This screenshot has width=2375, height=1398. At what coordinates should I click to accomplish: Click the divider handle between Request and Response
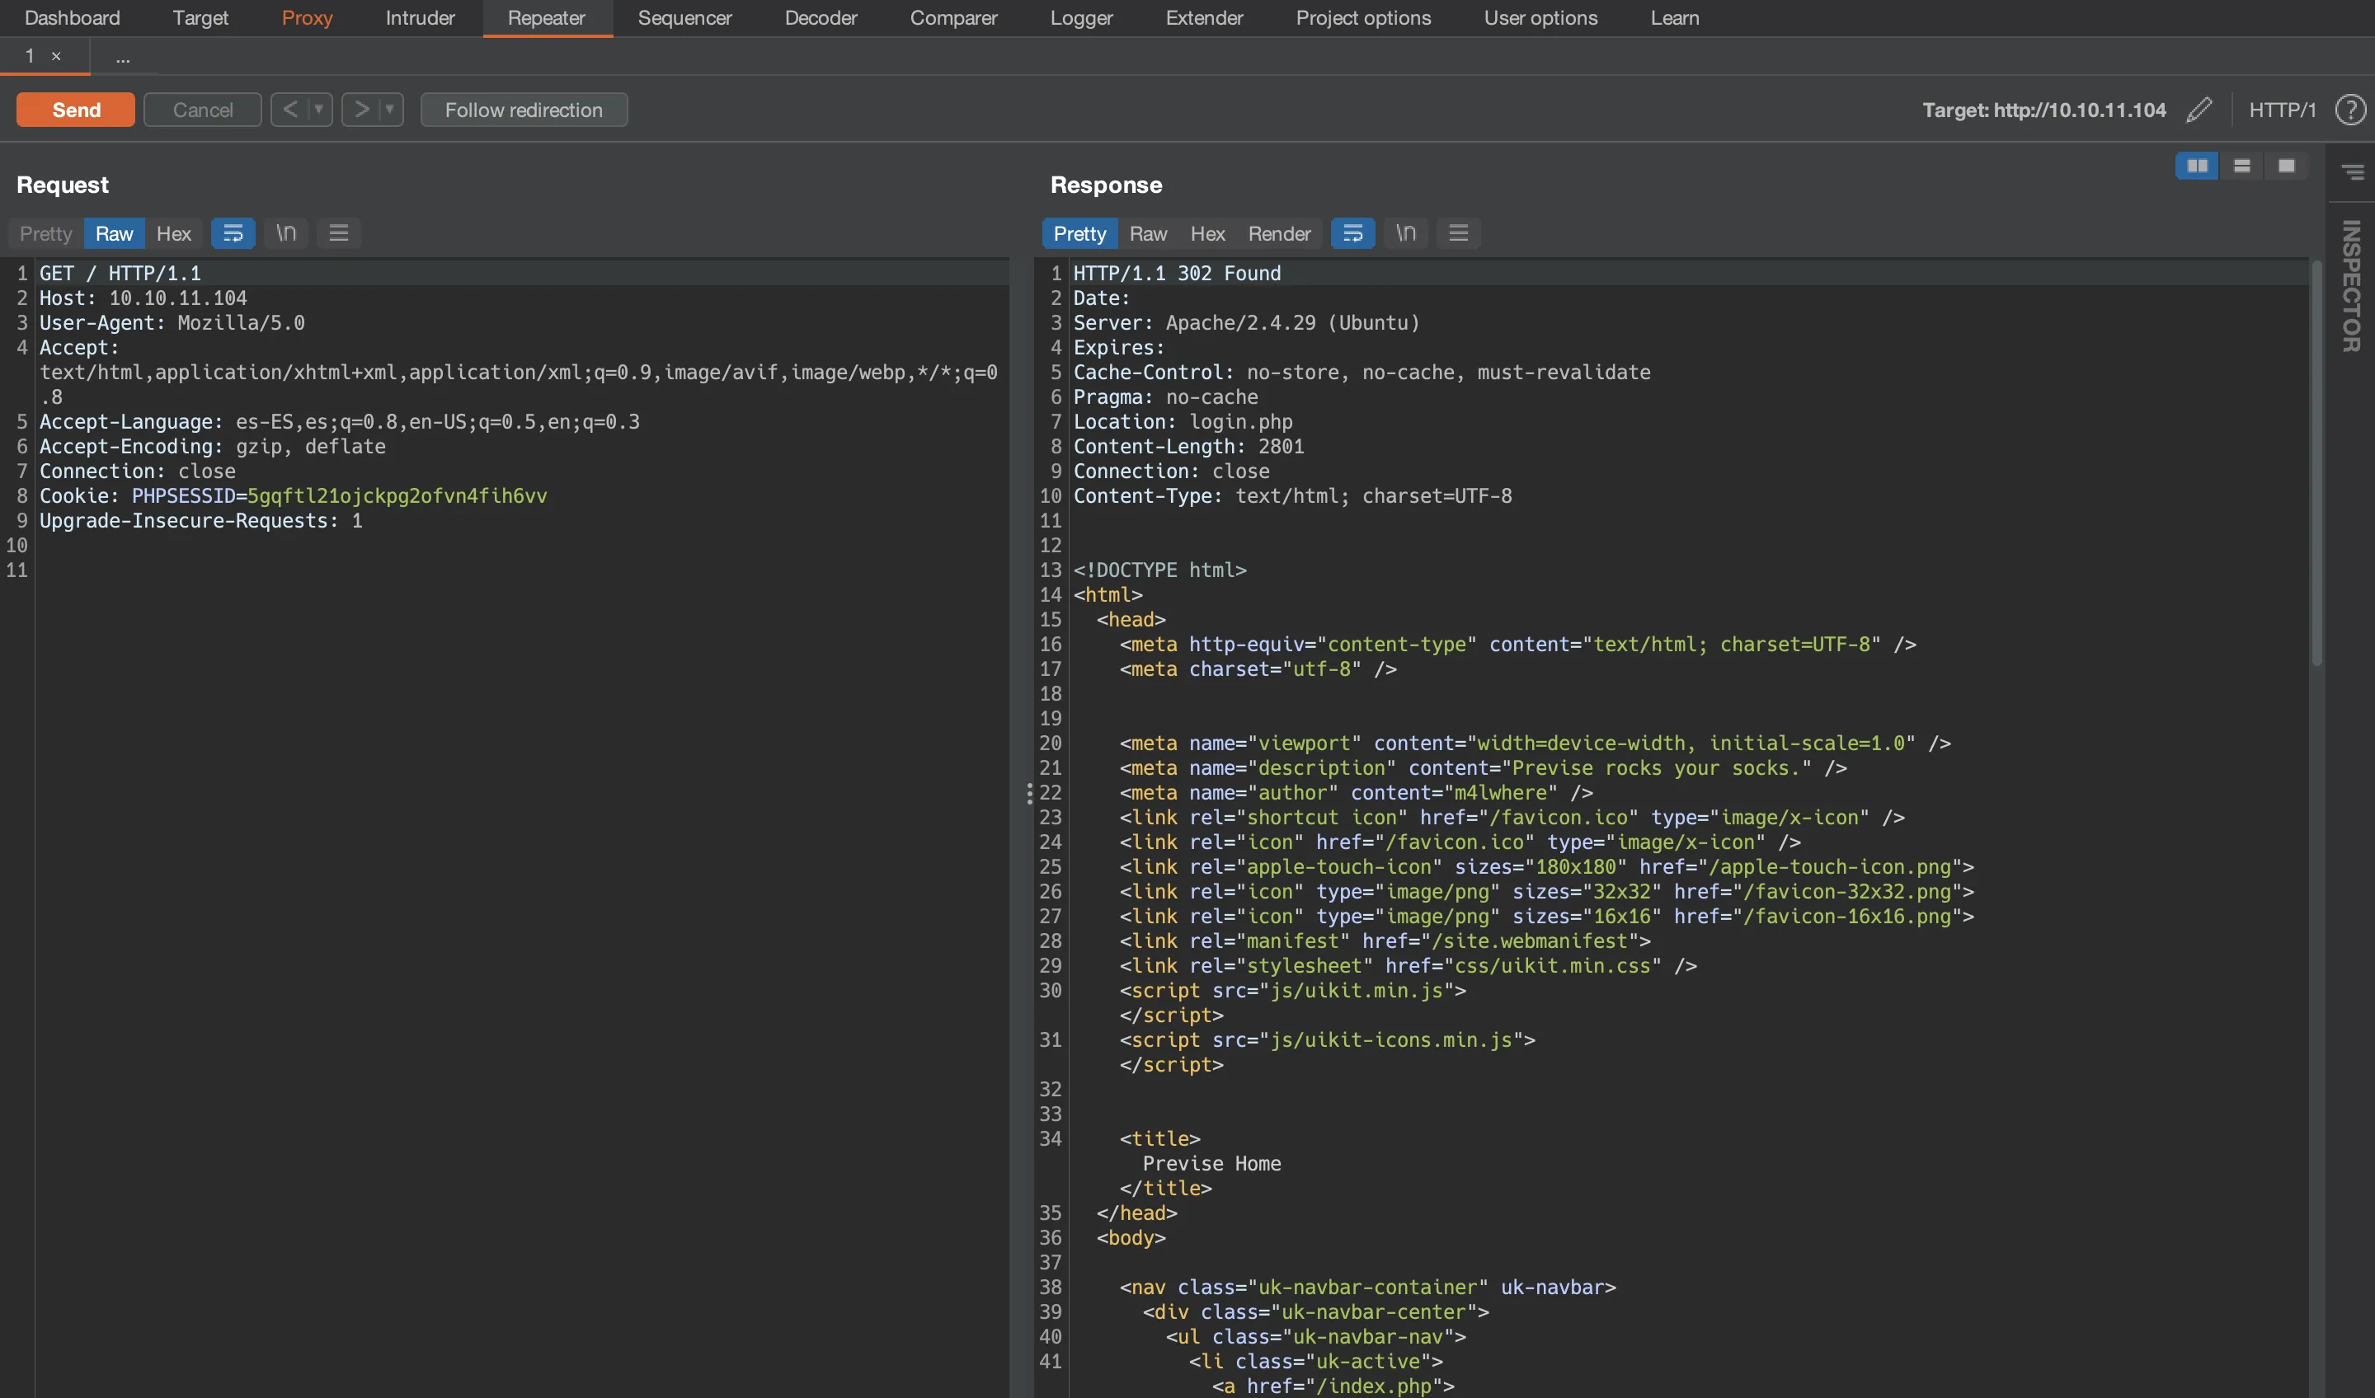1029,793
